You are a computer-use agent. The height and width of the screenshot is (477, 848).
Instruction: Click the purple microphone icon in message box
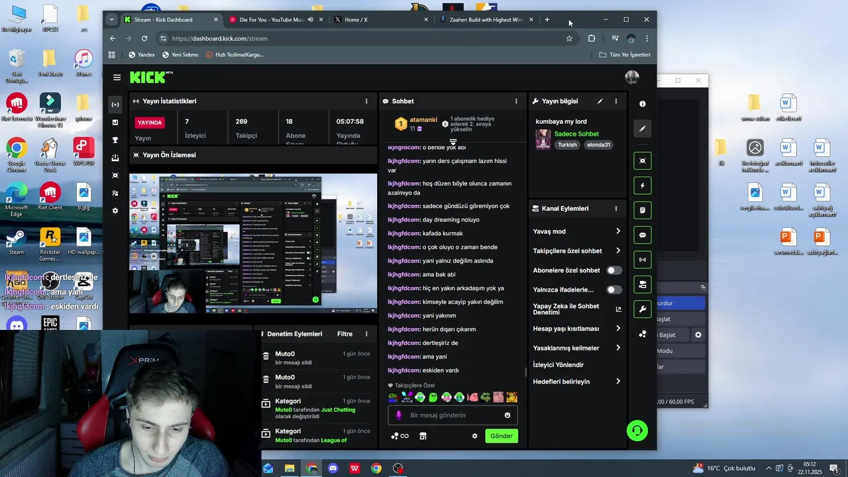pyautogui.click(x=398, y=415)
